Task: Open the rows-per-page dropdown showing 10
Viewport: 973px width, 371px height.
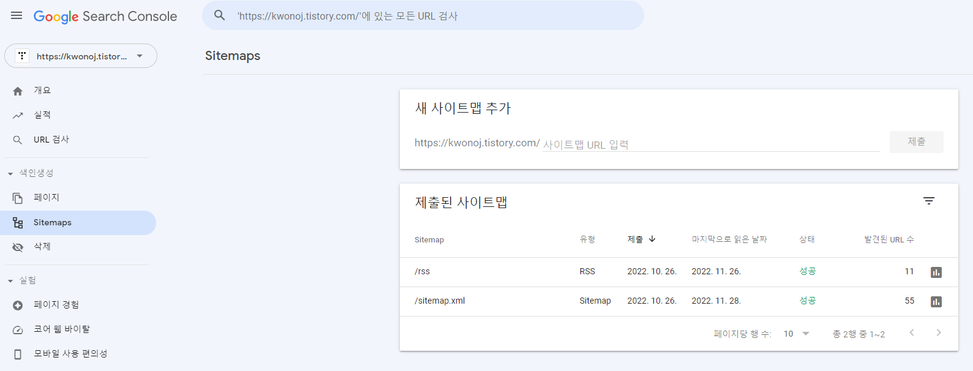Action: pos(796,334)
